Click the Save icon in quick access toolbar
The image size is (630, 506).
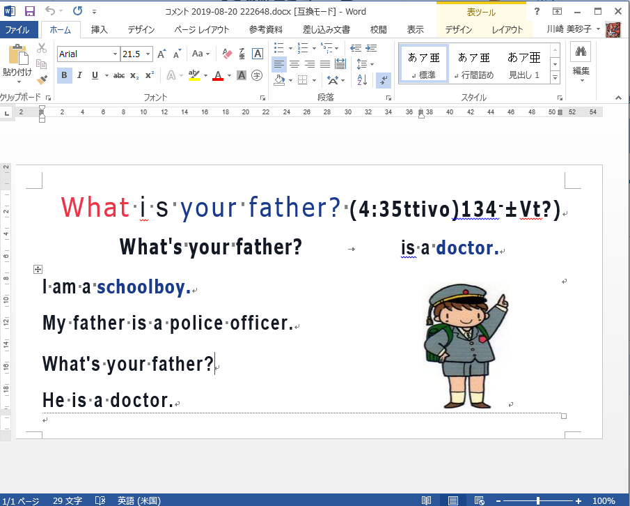30,11
